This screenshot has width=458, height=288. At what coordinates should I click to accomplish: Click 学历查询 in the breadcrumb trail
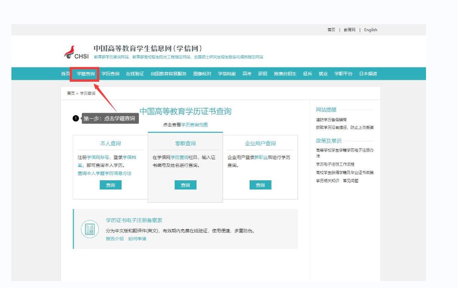[x=88, y=93]
